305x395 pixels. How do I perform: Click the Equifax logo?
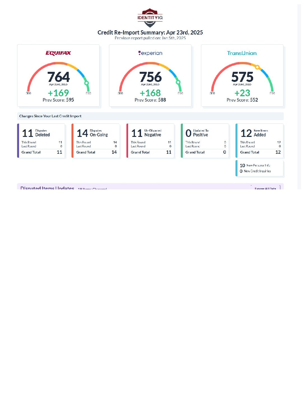click(58, 53)
